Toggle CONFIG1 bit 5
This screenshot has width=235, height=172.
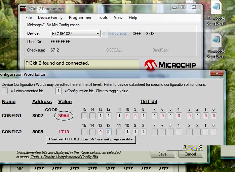point(170,116)
